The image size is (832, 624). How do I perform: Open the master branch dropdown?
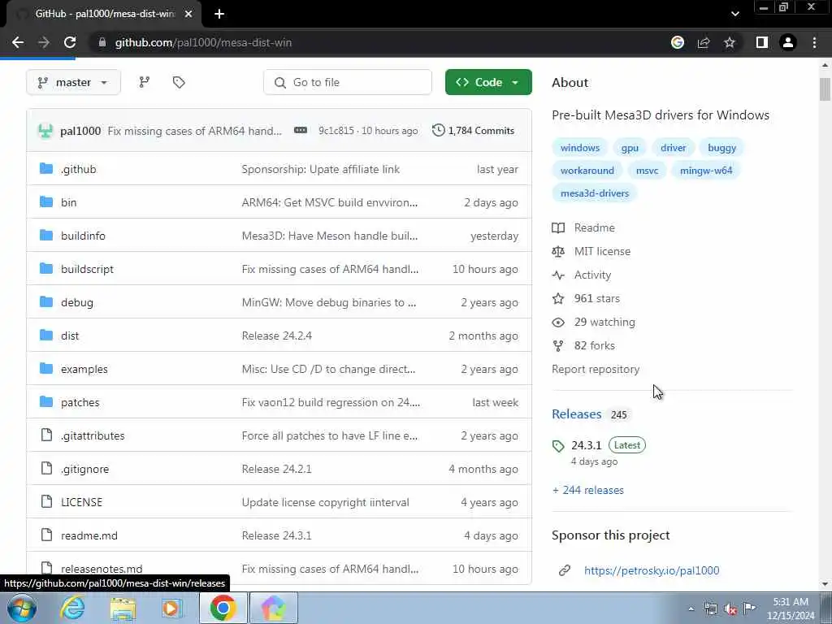coord(73,82)
